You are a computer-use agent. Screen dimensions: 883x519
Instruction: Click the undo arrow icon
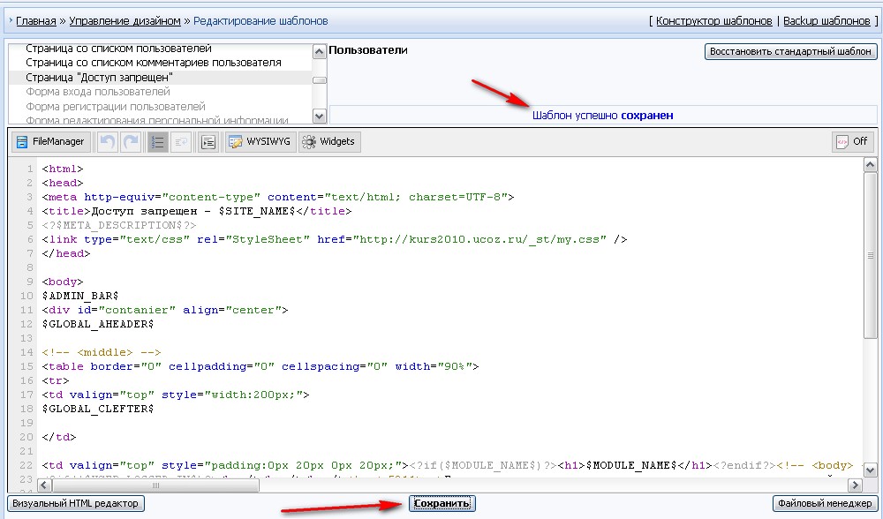(108, 142)
